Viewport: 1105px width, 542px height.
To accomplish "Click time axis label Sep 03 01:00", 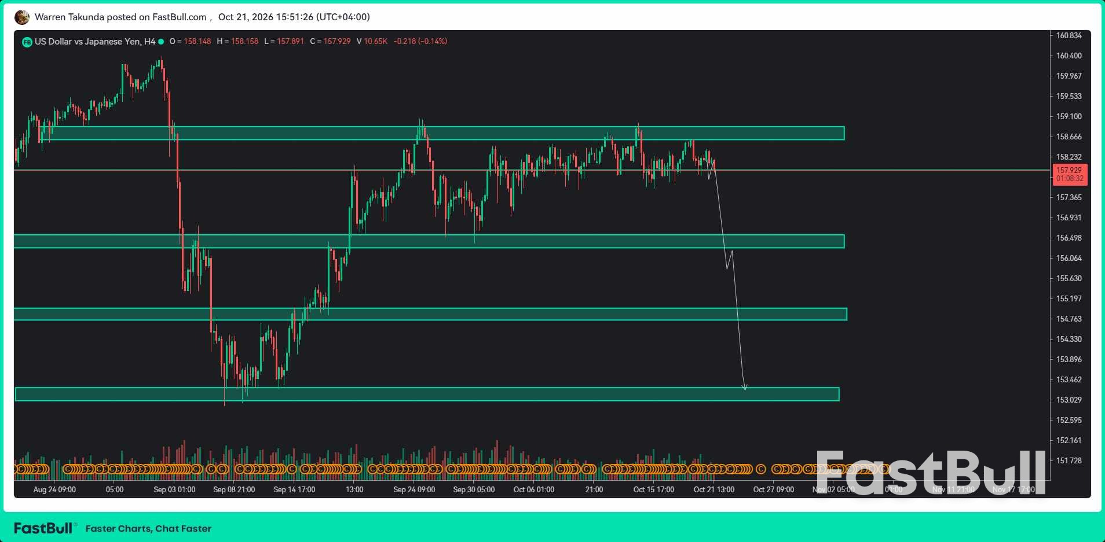I will (174, 489).
